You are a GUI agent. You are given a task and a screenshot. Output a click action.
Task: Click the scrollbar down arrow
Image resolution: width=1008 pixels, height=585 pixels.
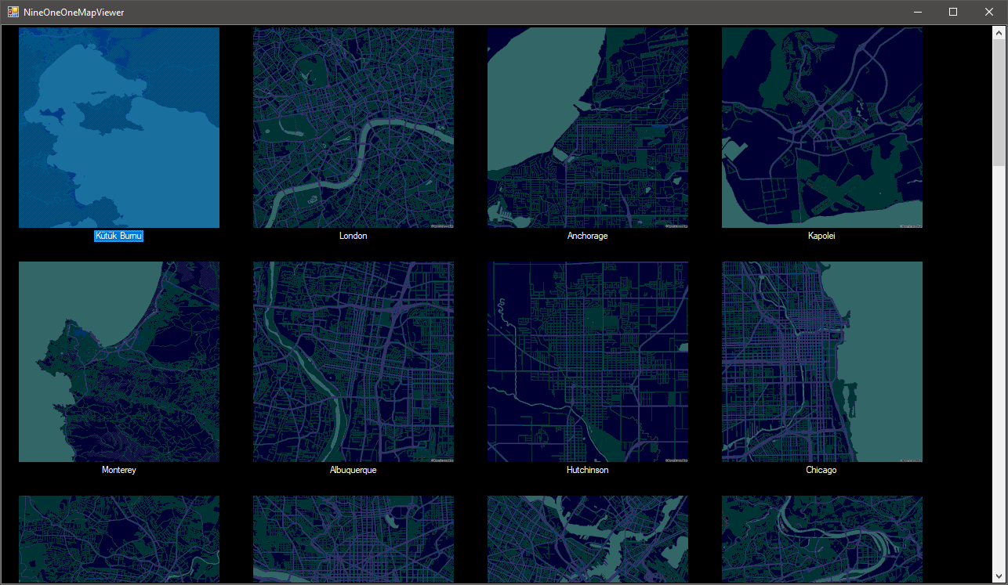pos(999,576)
